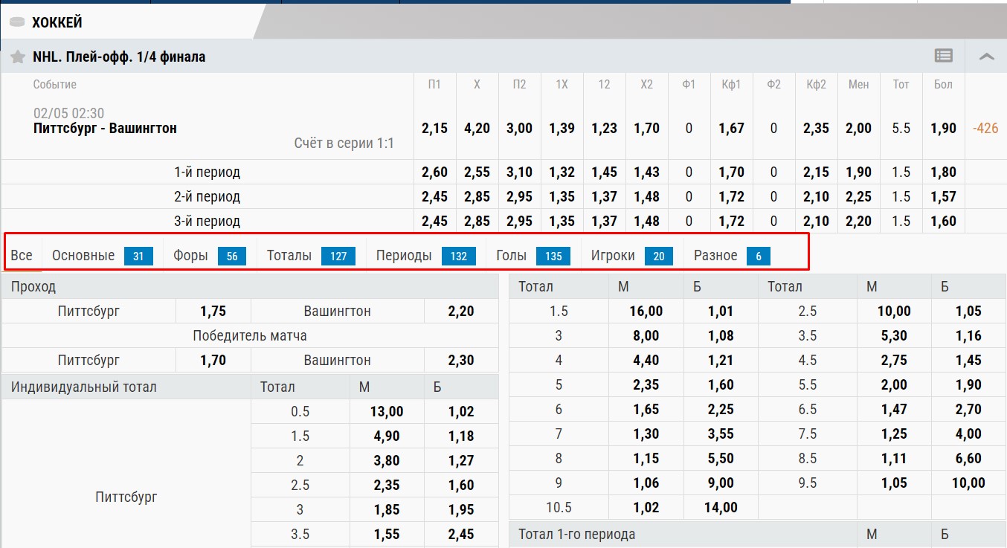Pick 2-й период under 2,25
This screenshot has width=1007, height=548.
[x=858, y=196]
